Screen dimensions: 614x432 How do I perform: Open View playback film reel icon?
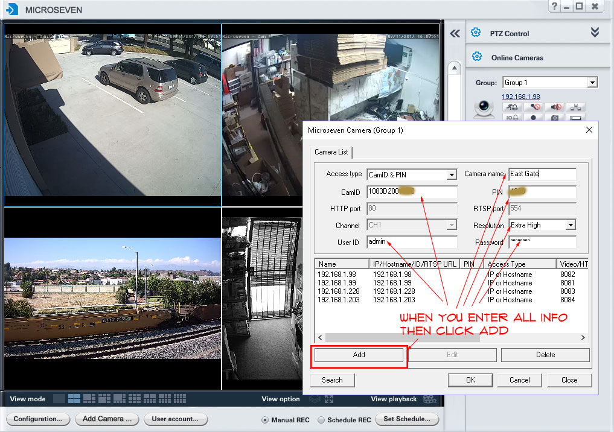click(x=430, y=399)
